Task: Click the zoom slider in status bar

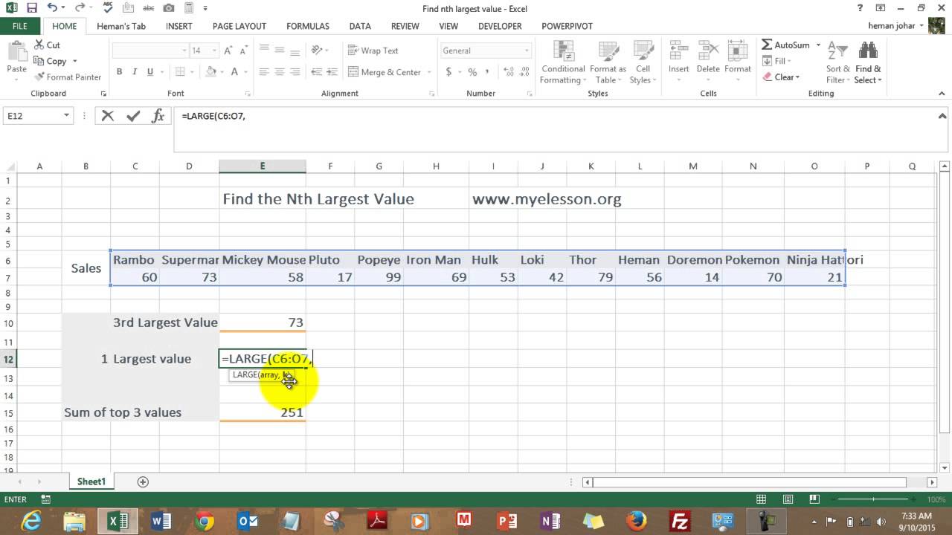Action: (x=873, y=500)
